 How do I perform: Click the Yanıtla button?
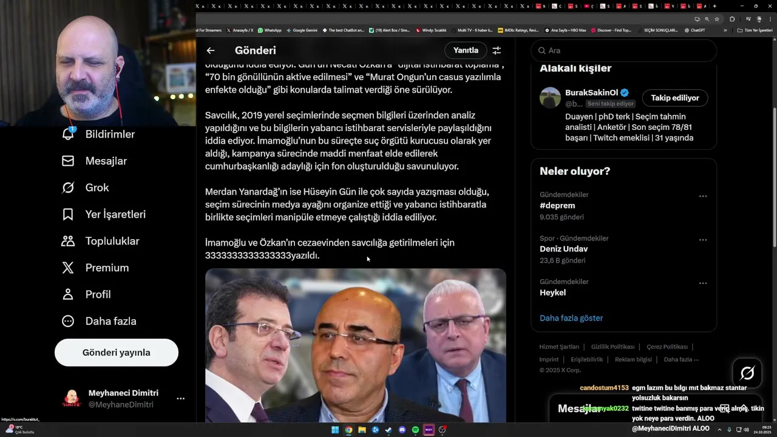[466, 50]
